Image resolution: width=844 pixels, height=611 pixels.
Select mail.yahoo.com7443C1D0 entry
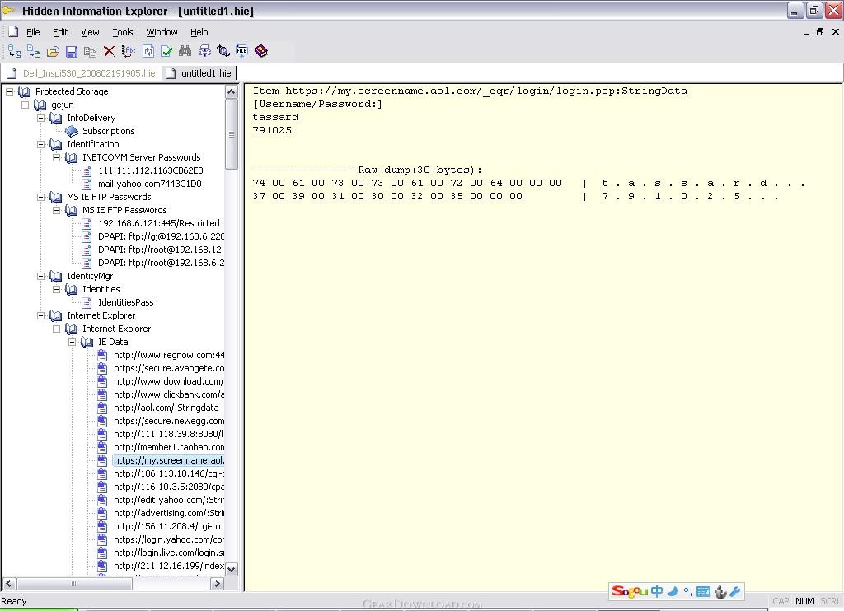click(x=150, y=184)
